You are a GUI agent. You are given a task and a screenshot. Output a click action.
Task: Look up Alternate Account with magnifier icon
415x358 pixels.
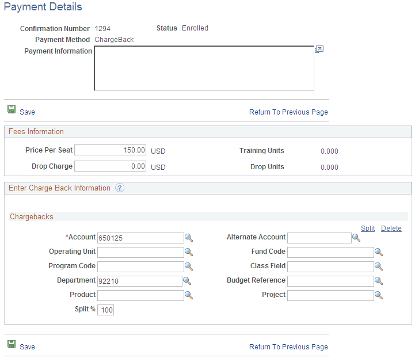coord(356,238)
